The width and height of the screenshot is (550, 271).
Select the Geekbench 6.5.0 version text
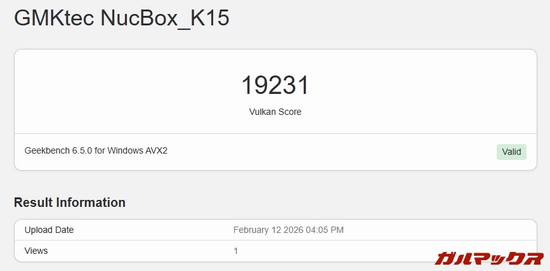coord(96,151)
